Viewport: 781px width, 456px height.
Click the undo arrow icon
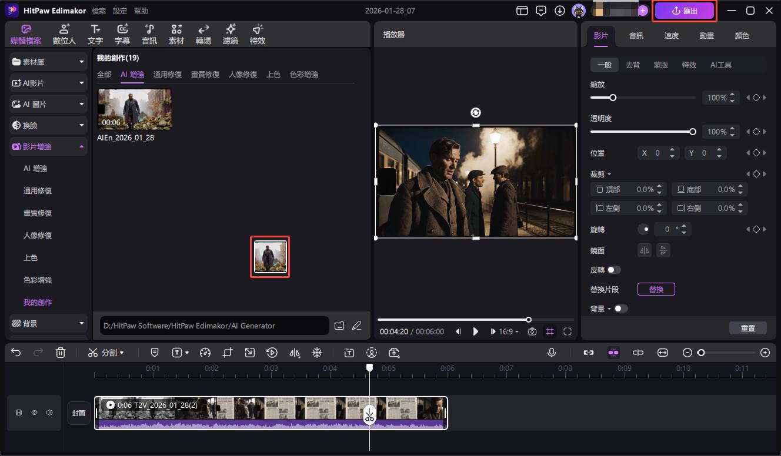click(16, 353)
